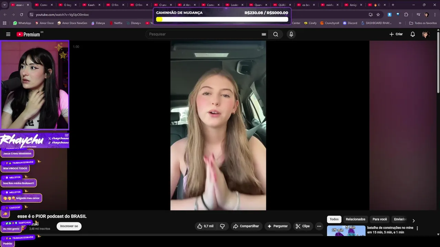Open the blue download extension icon
Image resolution: width=440 pixels, height=247 pixels.
click(389, 15)
